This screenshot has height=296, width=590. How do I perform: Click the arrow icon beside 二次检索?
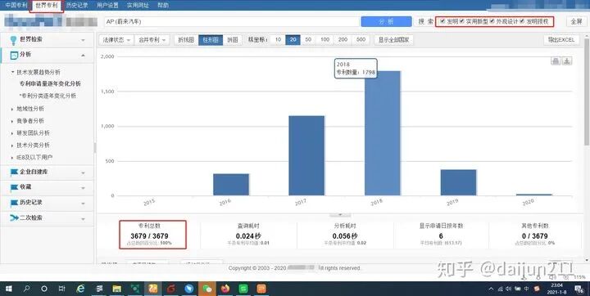point(14,218)
